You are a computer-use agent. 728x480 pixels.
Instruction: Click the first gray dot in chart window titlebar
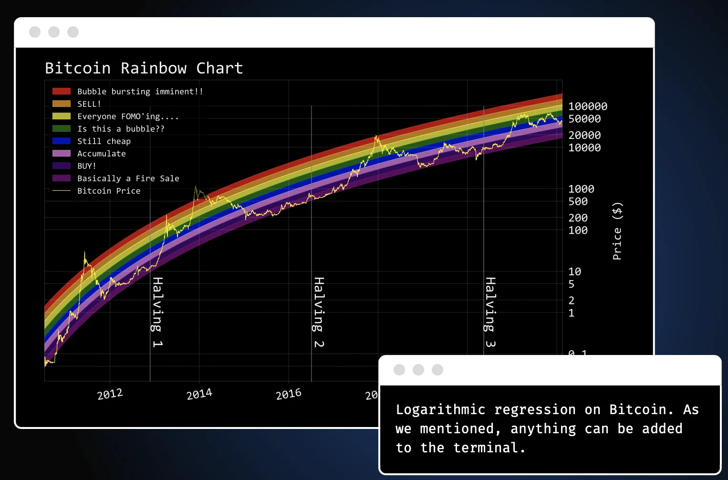tap(35, 32)
